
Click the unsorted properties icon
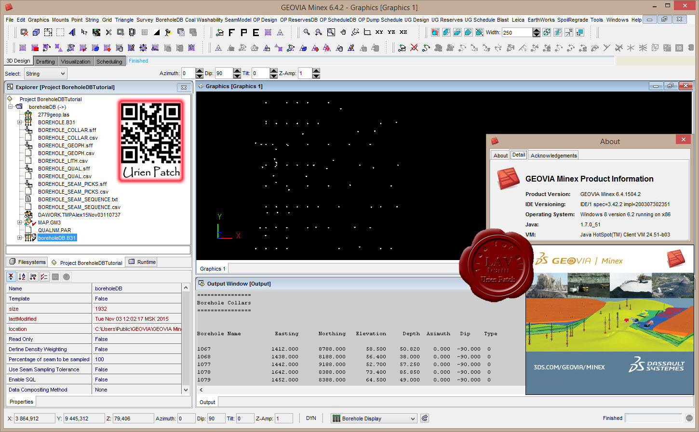[11, 276]
